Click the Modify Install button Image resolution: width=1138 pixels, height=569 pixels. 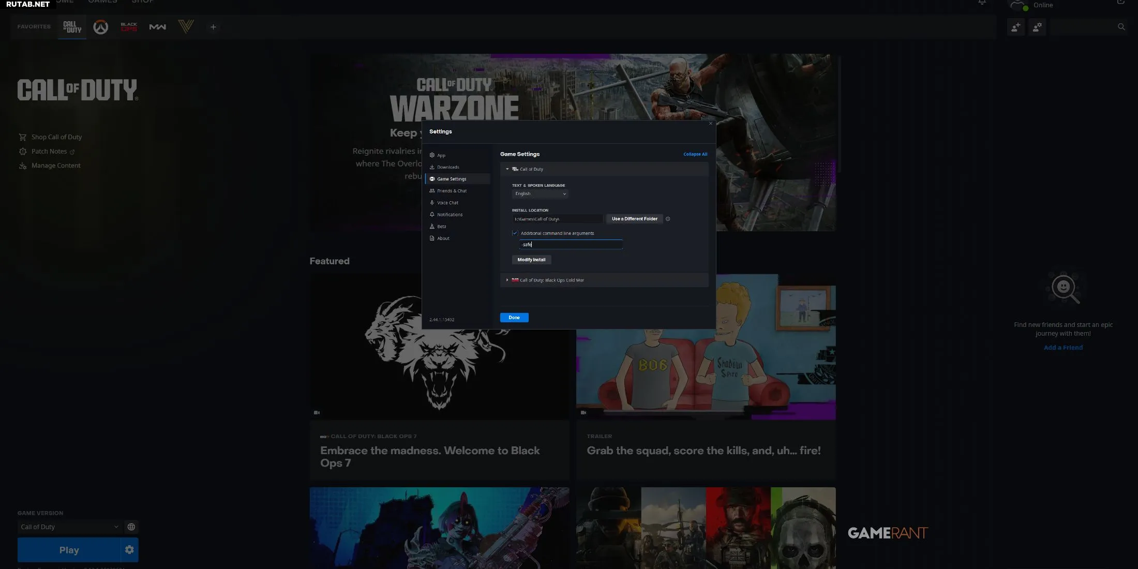[531, 260]
